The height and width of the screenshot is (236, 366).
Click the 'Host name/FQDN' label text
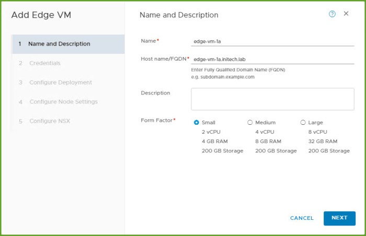tap(163, 59)
